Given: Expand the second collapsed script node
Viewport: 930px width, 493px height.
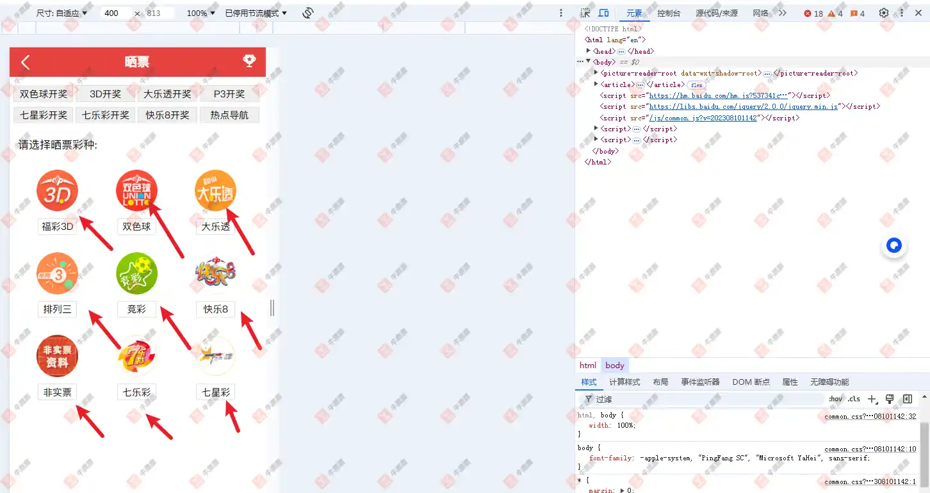Looking at the screenshot, I should point(596,140).
